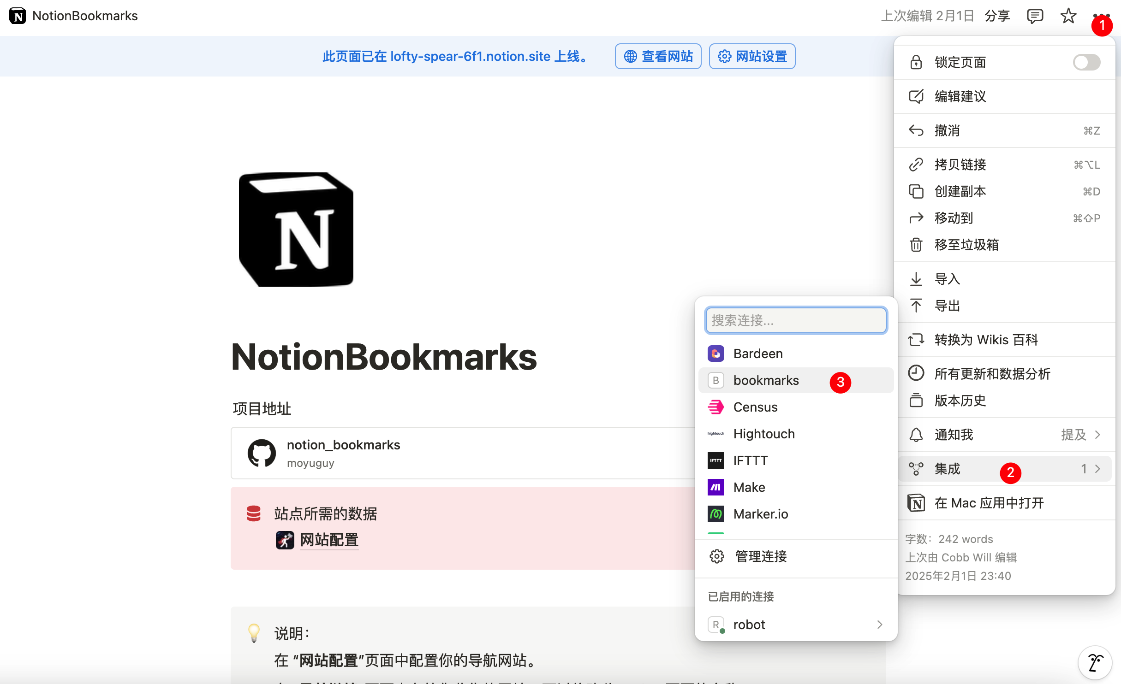Open the notion_bookmarks GitHub bookmark

463,453
